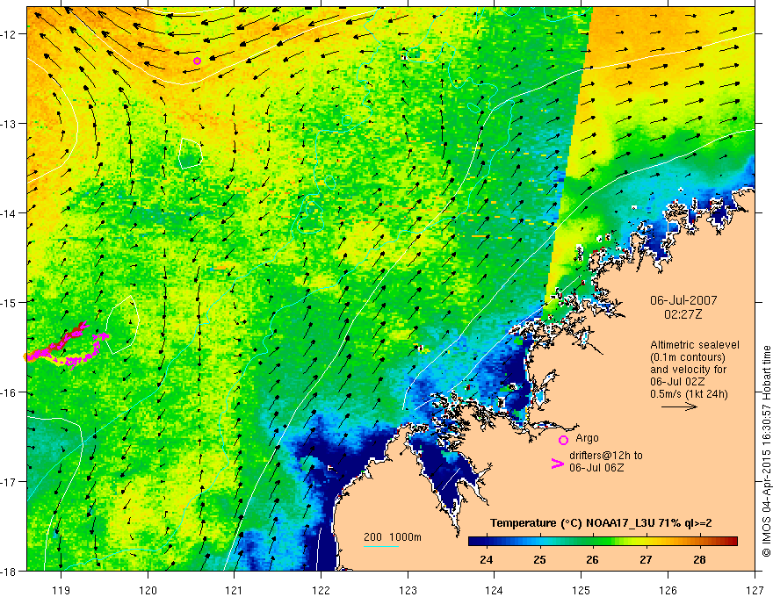Click the 'Argo' legend label

[587, 438]
